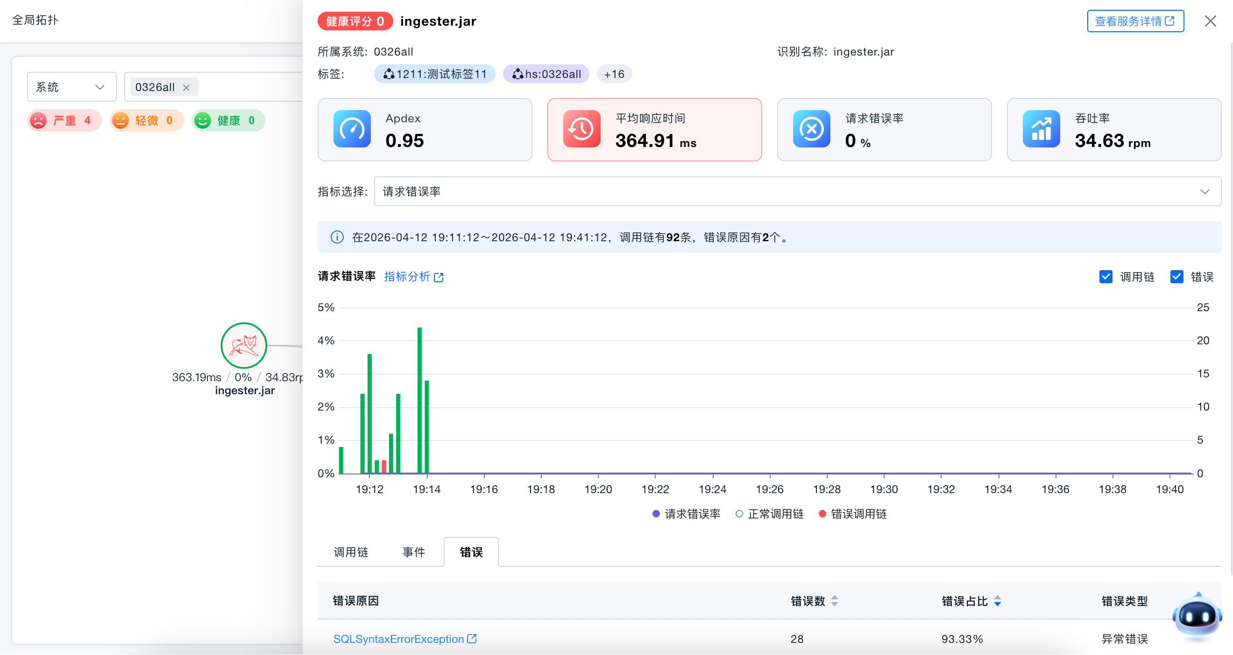Filter by 严重 4 status
Screen dimensions: 1233x655
64,120
